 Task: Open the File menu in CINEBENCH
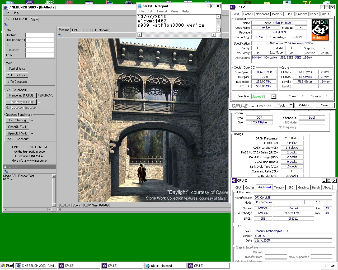7,13
